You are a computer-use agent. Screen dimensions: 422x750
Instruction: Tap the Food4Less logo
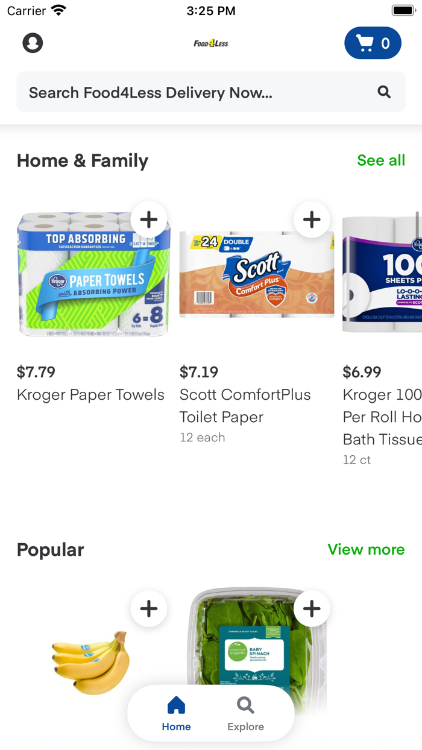pos(211,43)
